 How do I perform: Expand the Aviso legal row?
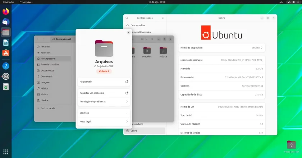pos(104,122)
